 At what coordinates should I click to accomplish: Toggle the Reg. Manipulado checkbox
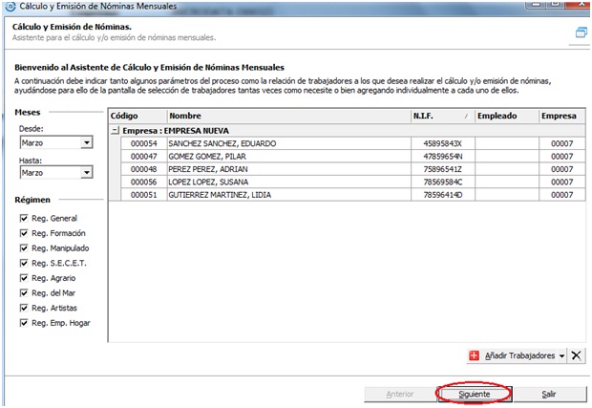click(x=24, y=247)
